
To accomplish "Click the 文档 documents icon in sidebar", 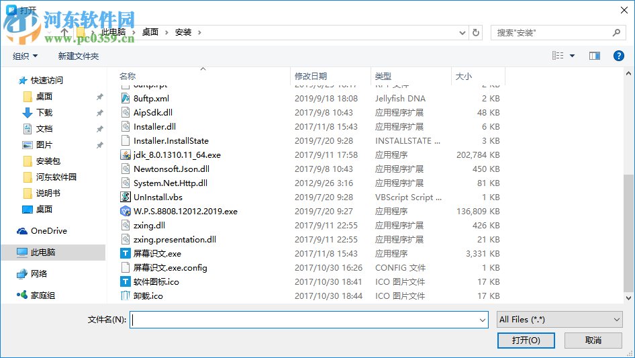I will point(27,129).
